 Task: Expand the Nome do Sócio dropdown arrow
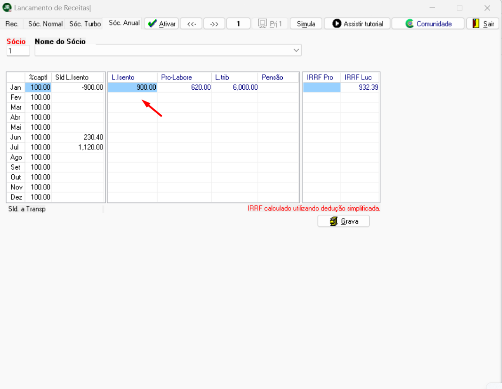(296, 50)
